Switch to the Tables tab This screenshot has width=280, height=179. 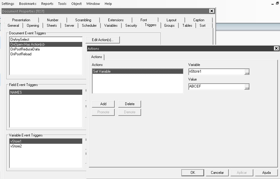[187, 26]
